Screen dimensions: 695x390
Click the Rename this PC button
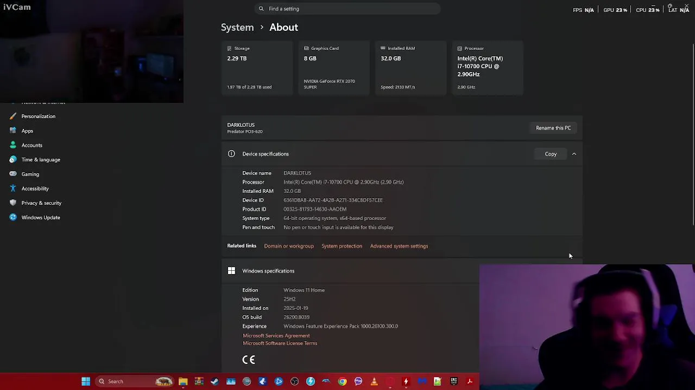(553, 128)
